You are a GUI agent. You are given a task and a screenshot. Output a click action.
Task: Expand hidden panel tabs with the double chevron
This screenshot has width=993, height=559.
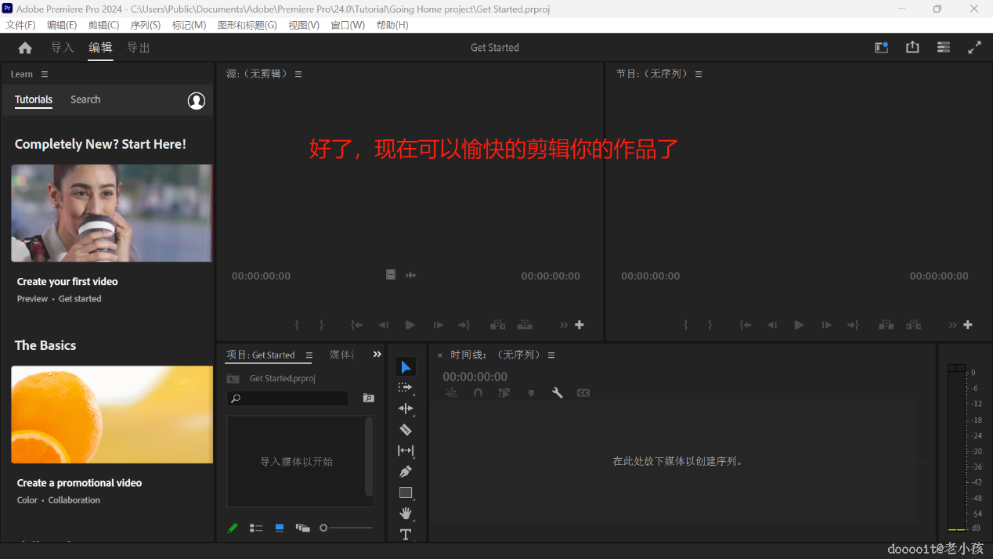[x=377, y=353]
